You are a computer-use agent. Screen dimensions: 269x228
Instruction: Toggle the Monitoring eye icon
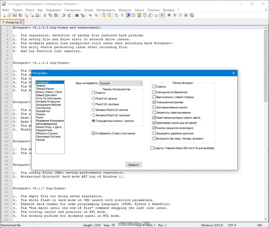(162, 15)
